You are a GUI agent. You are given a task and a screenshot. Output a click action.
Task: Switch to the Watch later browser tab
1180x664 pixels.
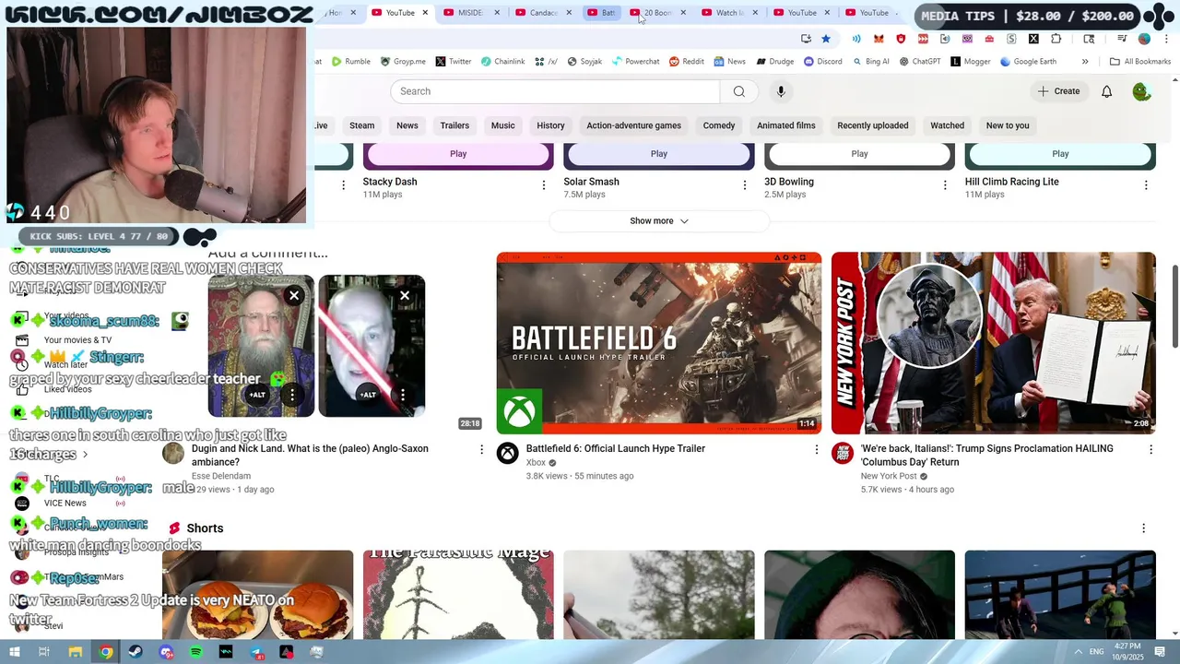[x=728, y=13]
